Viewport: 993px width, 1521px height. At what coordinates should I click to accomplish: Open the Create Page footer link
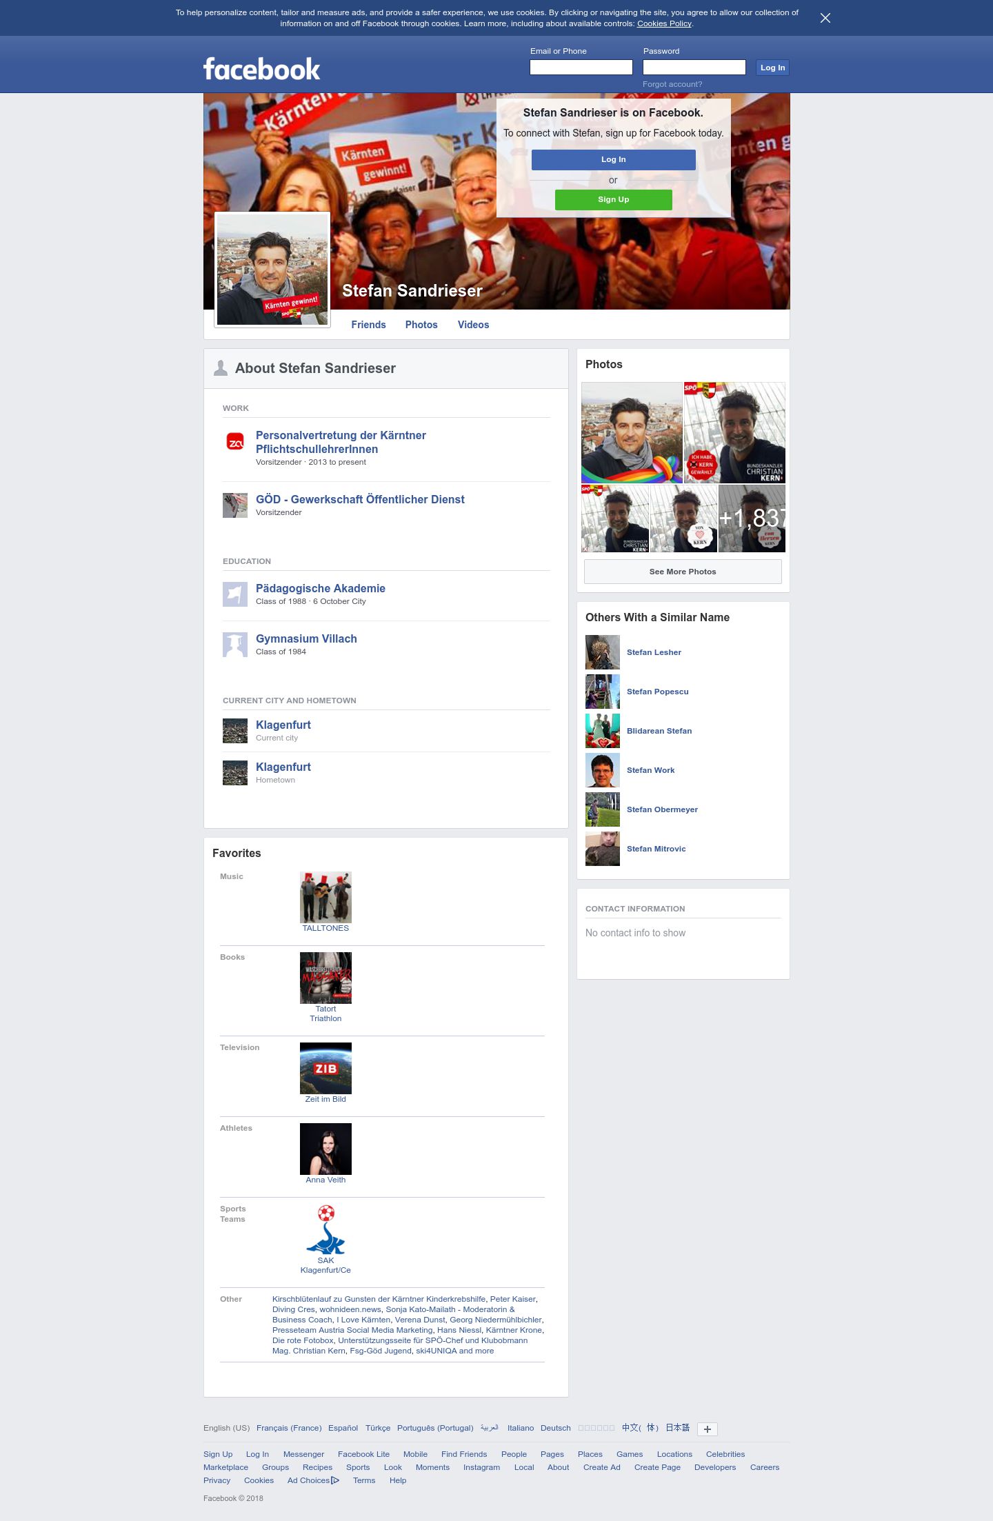657,1467
